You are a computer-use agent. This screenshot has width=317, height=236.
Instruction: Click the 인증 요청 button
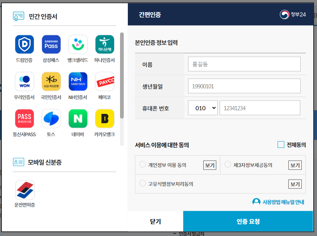click(x=248, y=221)
